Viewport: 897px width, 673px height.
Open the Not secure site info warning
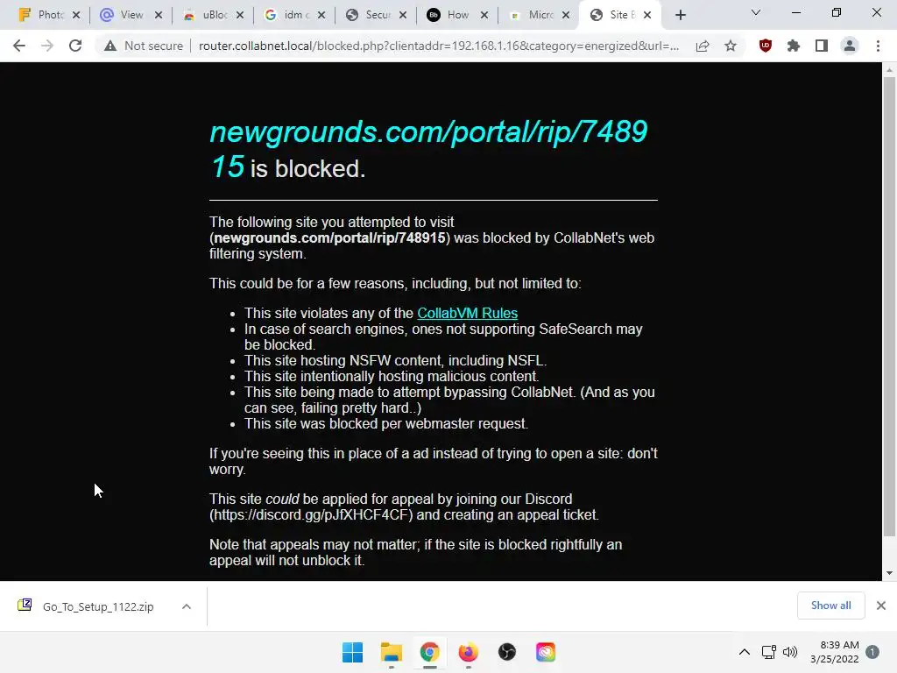pyautogui.click(x=144, y=46)
